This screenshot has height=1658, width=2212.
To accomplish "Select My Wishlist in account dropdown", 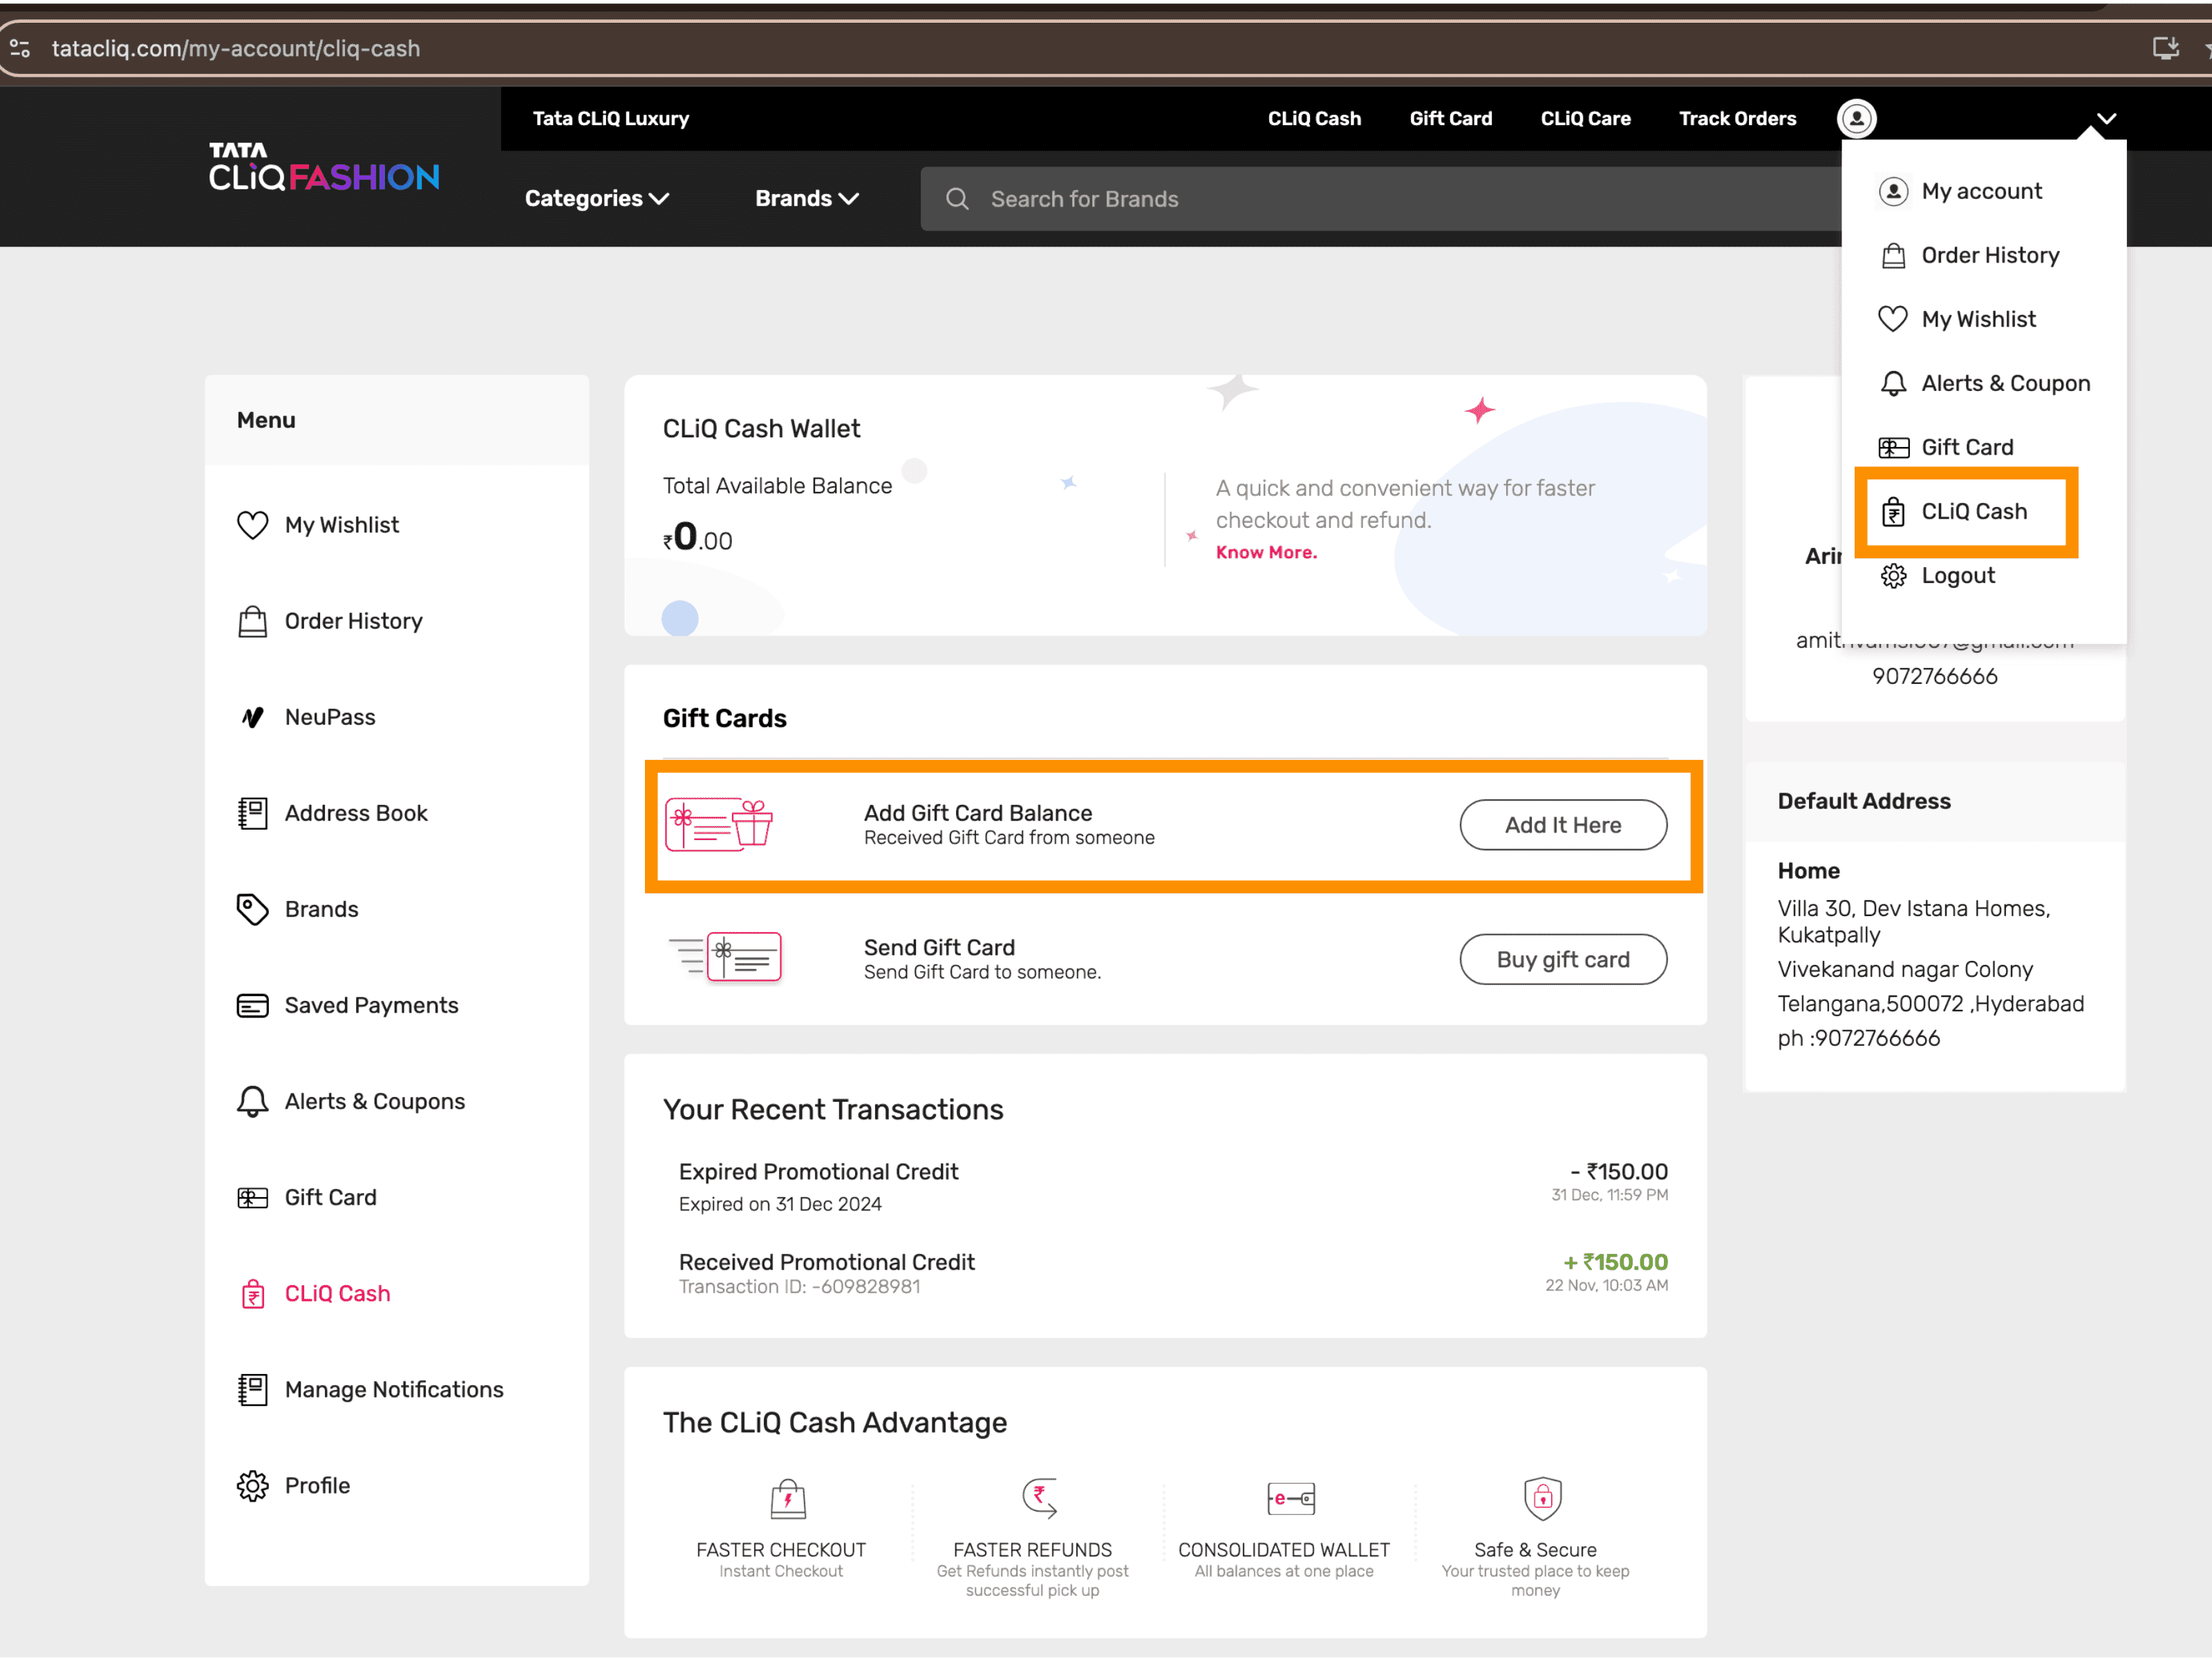I will coord(1978,320).
